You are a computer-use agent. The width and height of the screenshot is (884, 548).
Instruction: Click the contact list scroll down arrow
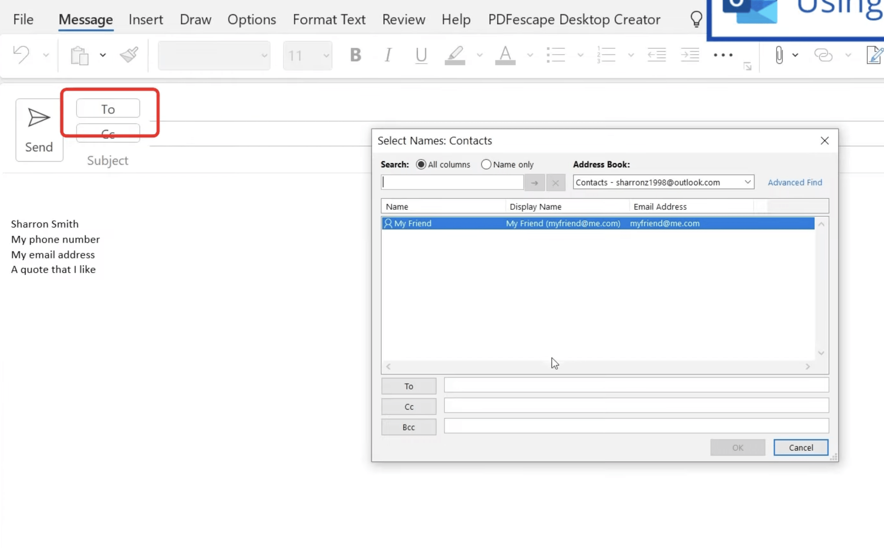(x=821, y=353)
